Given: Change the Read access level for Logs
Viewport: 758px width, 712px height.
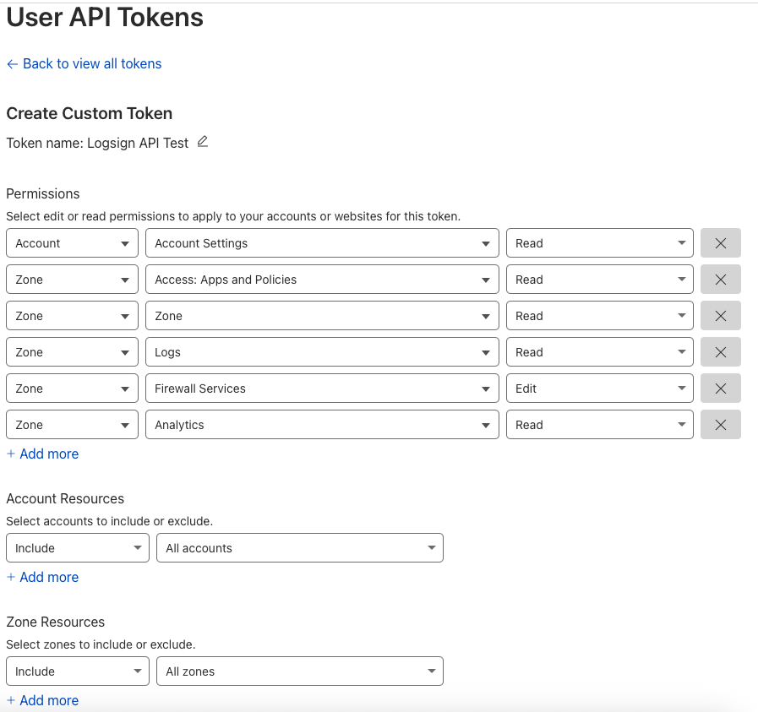Looking at the screenshot, I should click(599, 351).
